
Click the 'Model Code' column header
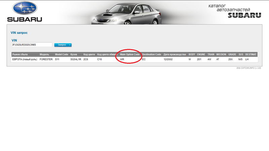pos(62,54)
